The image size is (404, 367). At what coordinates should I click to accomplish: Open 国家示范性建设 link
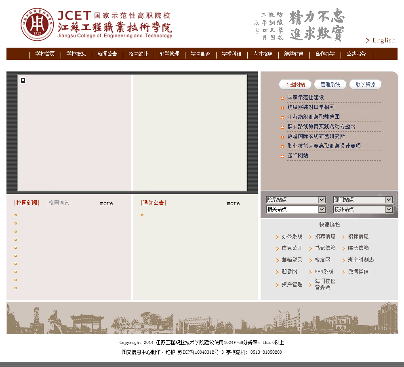pyautogui.click(x=305, y=98)
